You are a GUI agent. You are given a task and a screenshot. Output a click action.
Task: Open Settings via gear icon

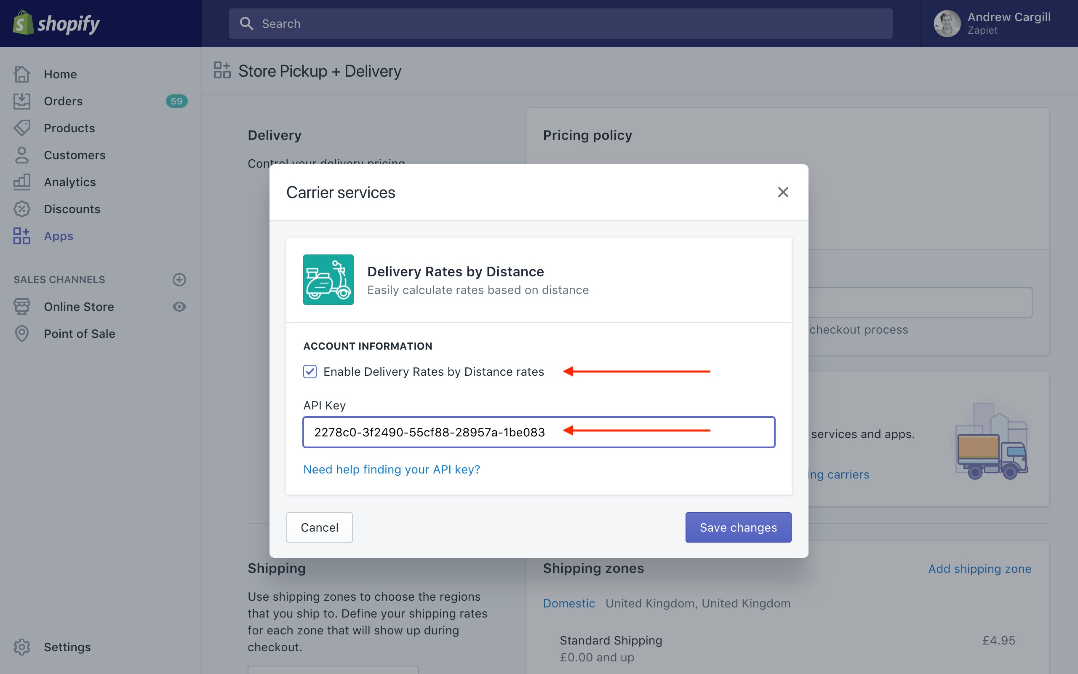[x=21, y=647]
